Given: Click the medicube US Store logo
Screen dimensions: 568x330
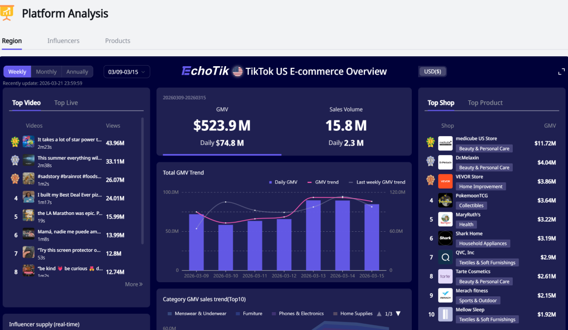Looking at the screenshot, I should pyautogui.click(x=445, y=143).
